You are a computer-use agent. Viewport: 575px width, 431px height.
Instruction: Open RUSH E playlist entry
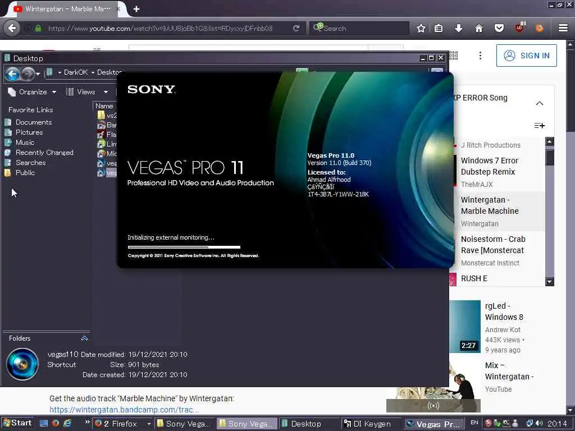pos(474,278)
